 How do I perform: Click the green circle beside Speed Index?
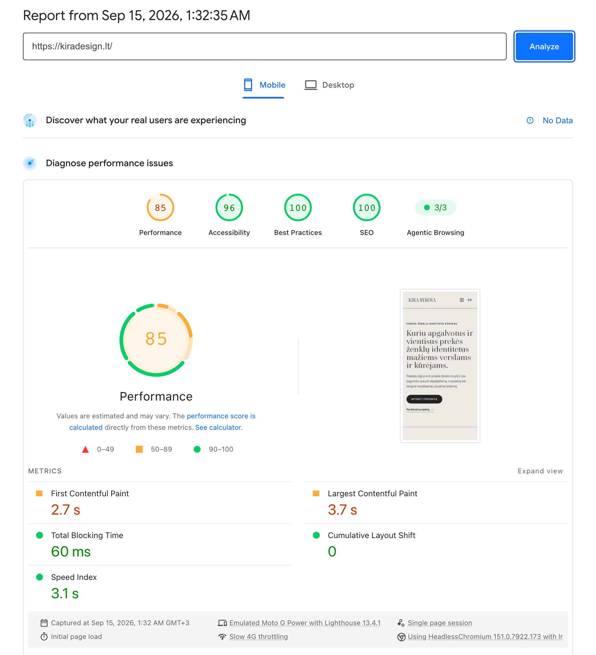coord(39,577)
